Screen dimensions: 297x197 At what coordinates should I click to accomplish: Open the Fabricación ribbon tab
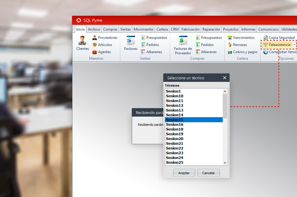tap(190, 29)
